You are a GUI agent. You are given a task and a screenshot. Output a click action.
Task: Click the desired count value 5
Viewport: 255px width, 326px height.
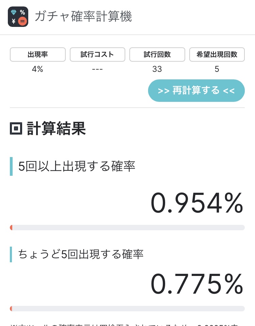217,69
